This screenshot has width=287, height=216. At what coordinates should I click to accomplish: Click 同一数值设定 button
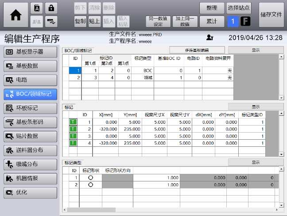pyautogui.click(x=158, y=21)
